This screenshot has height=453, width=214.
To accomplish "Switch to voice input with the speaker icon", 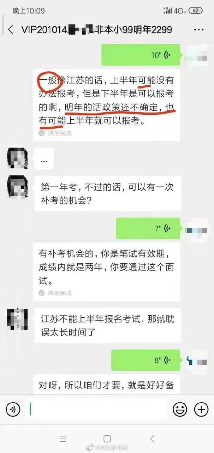I will coord(13,410).
